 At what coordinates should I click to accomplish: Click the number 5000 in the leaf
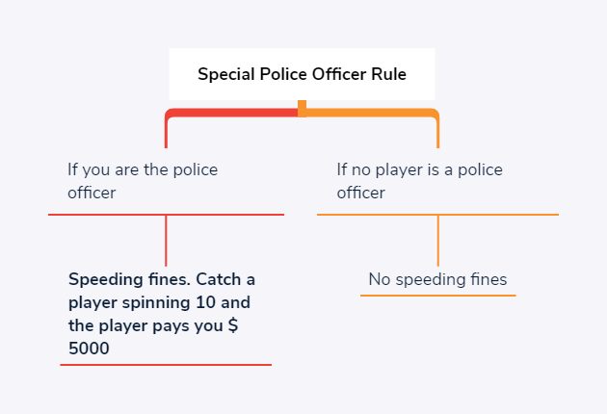pyautogui.click(x=89, y=349)
